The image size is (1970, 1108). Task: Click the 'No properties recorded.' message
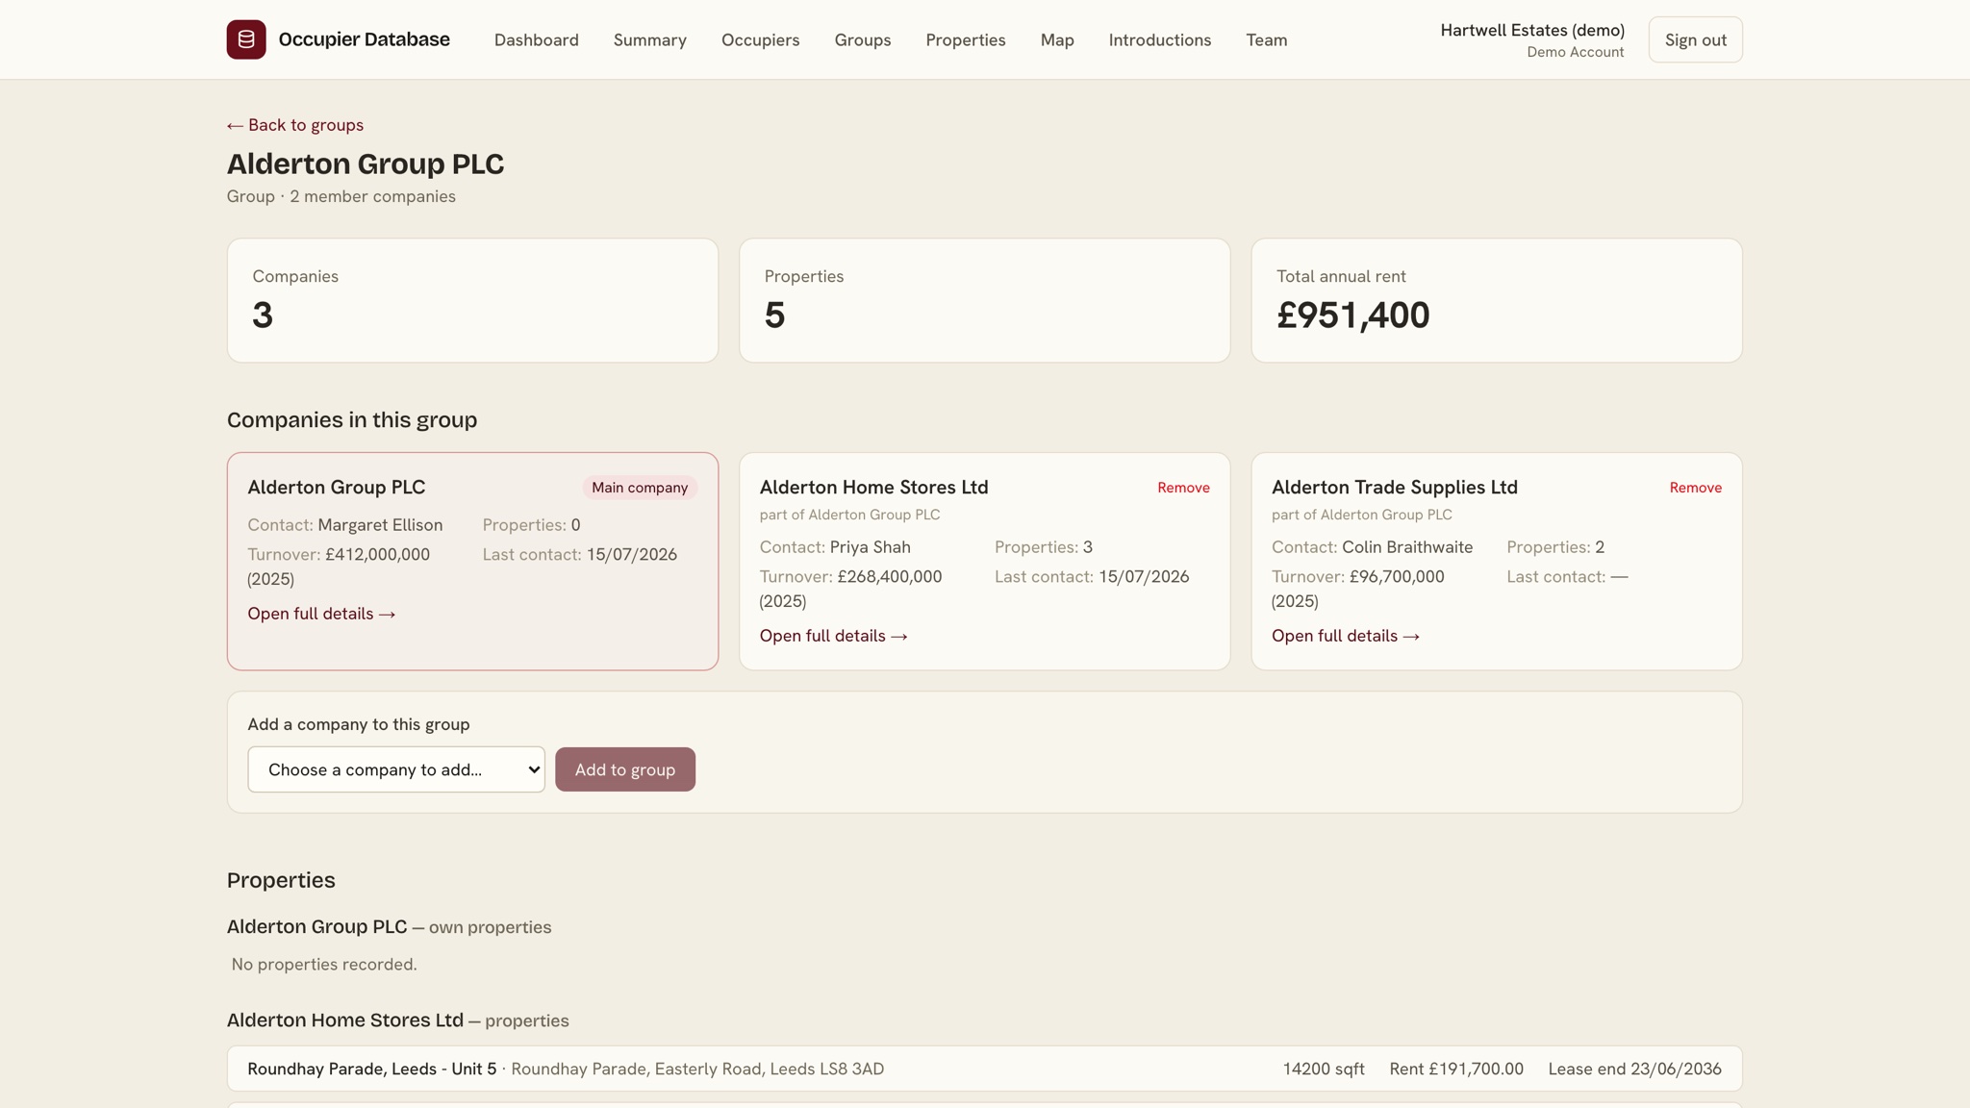click(324, 965)
